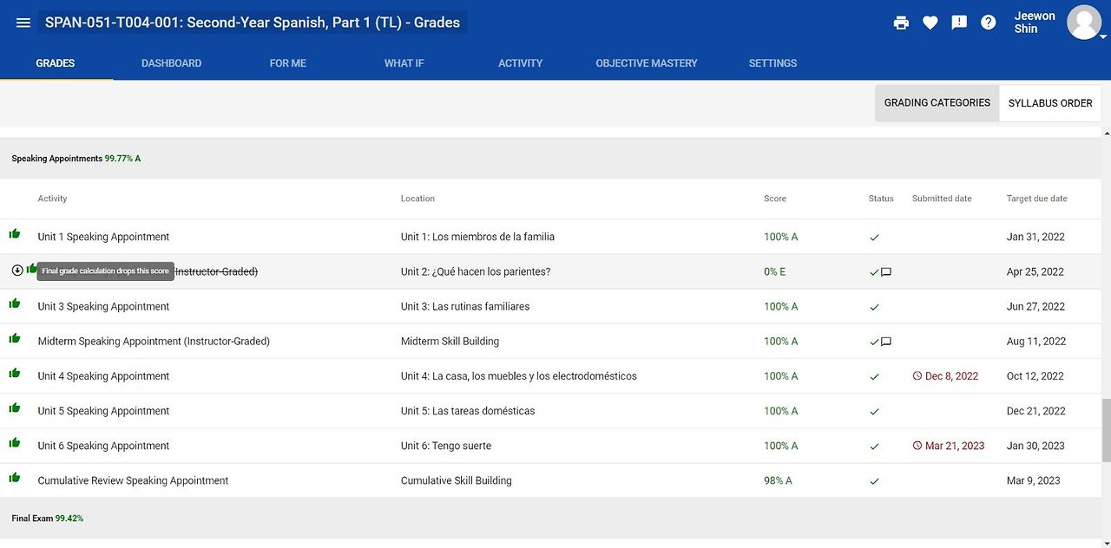Image resolution: width=1111 pixels, height=548 pixels.
Task: Click the dropped-score arrow icon in Unit 2 row
Action: [17, 270]
